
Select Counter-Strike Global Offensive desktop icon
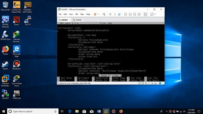16,7
